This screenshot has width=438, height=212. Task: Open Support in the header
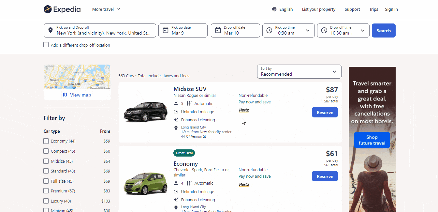(x=352, y=9)
